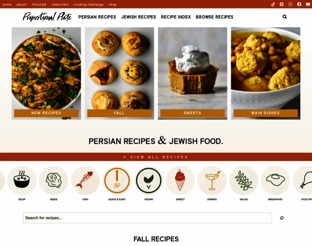
Task: Open the Instagram social icon
Action: tap(290, 4)
